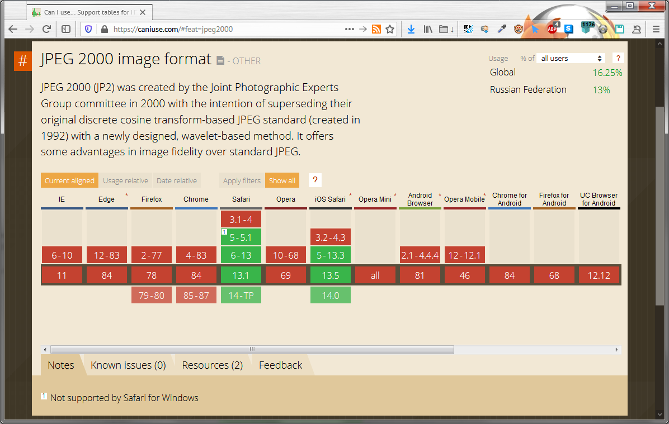669x424 pixels.
Task: Click the table scrollbar right arrow
Action: click(x=616, y=350)
